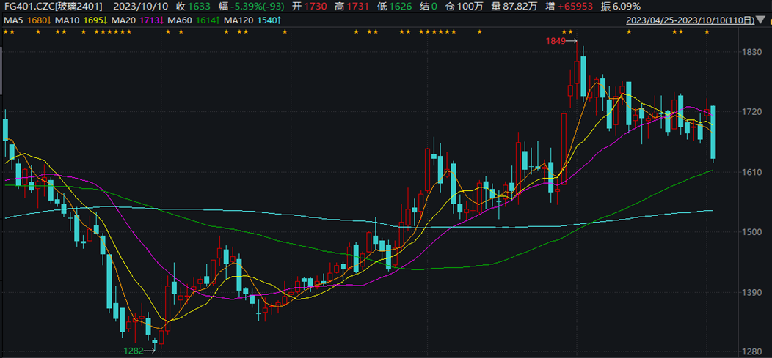772x358 pixels.
Task: Click the last large cyan candlestick on the right
Action: point(713,132)
